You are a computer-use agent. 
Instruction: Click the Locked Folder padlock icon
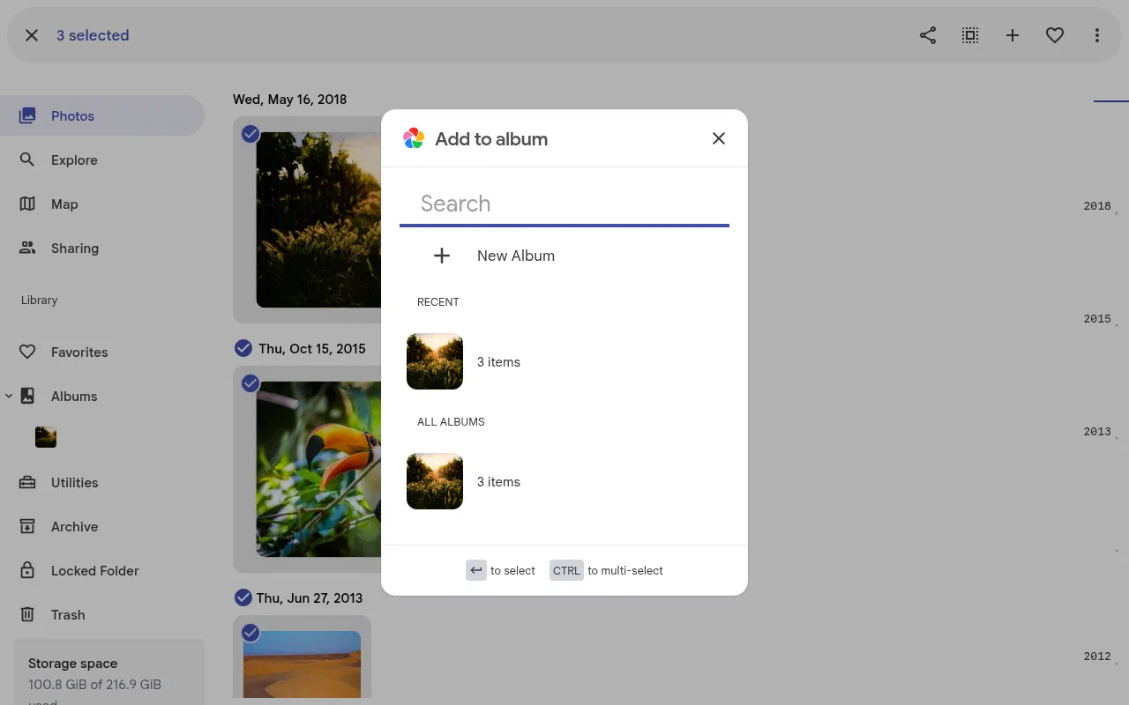(x=27, y=570)
